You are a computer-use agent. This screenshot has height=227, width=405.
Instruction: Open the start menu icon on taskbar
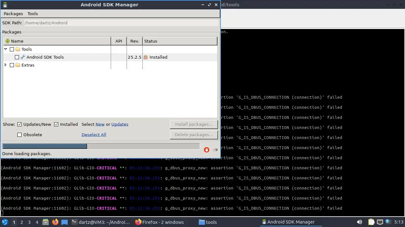pos(5,222)
